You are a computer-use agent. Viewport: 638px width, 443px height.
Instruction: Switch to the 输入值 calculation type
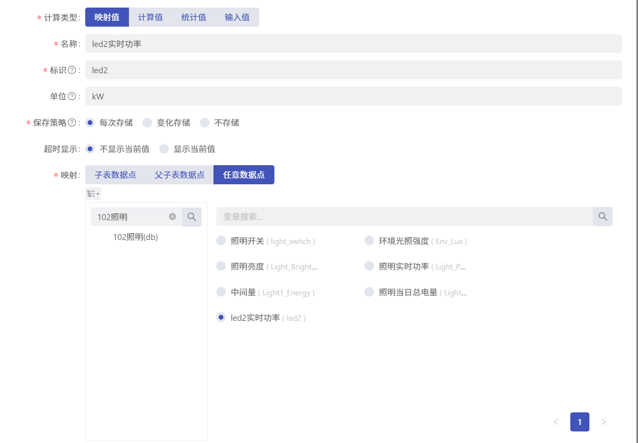click(237, 17)
